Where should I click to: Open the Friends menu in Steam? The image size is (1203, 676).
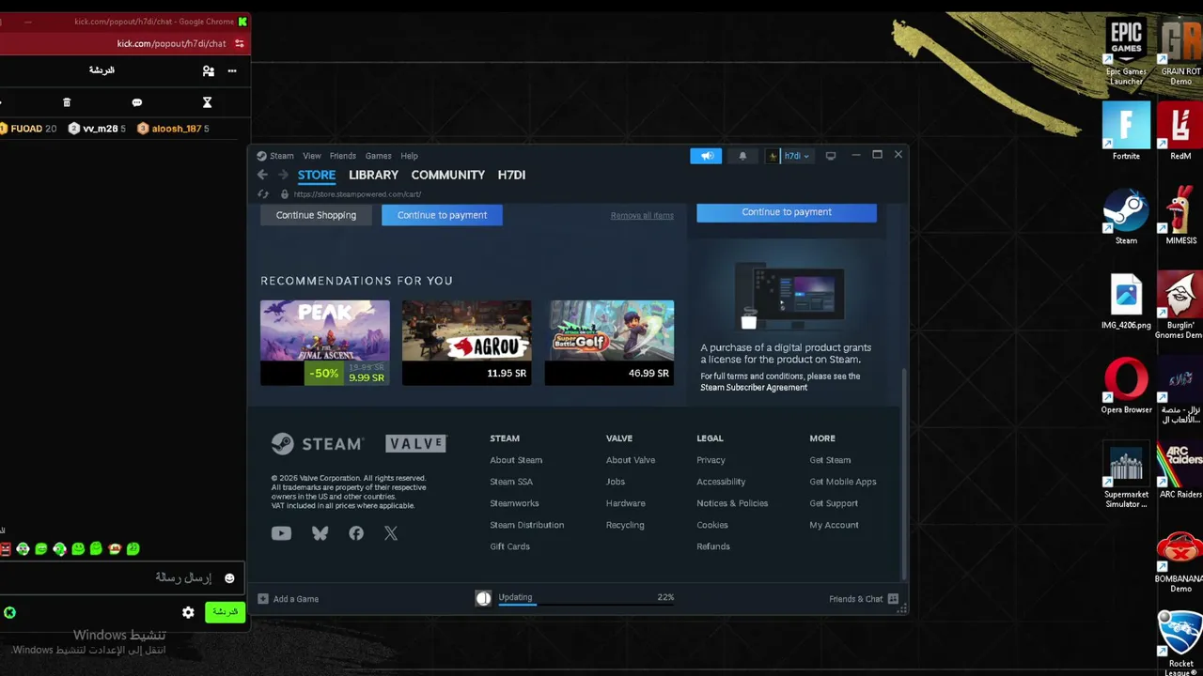[343, 156]
